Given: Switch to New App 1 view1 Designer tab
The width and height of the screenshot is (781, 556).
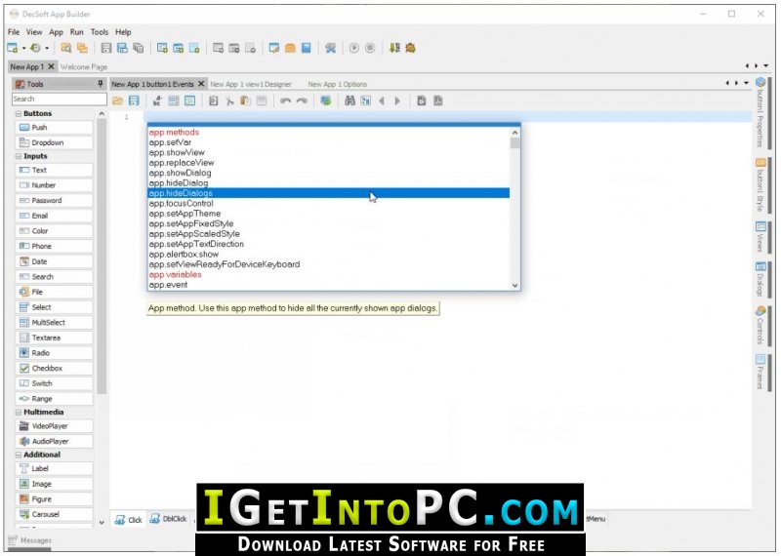Looking at the screenshot, I should click(x=251, y=84).
